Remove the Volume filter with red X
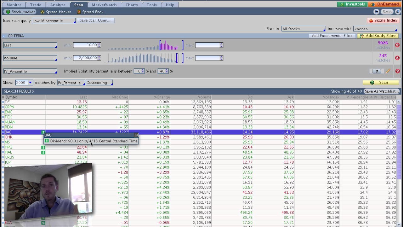 pos(397,58)
